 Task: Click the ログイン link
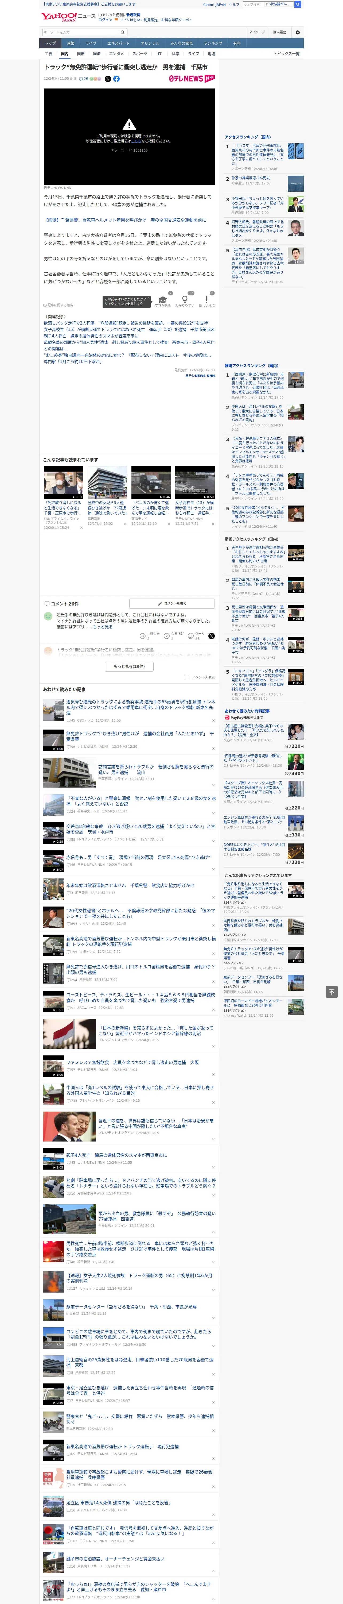105,20
